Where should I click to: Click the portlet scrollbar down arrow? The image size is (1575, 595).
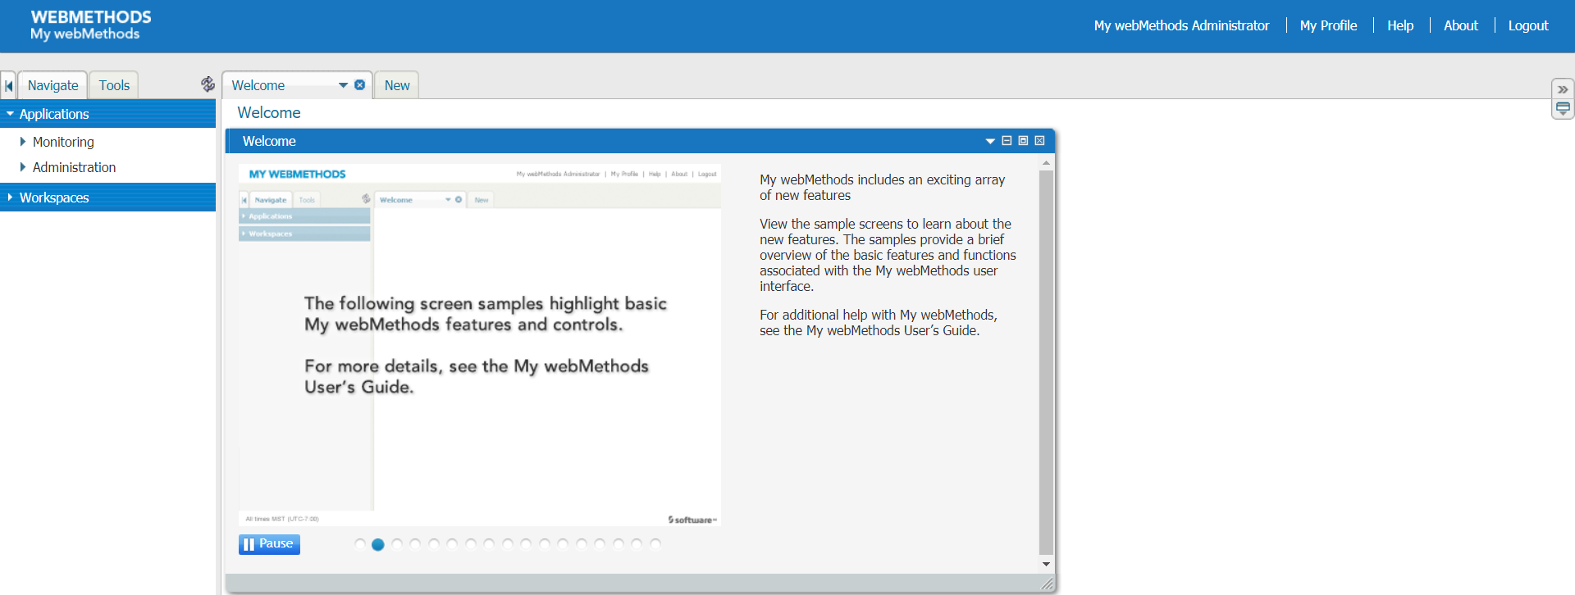coord(1046,564)
